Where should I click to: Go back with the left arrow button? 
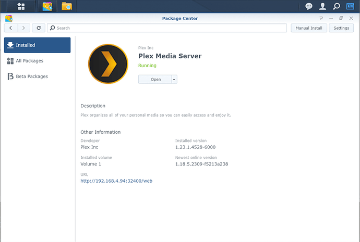pyautogui.click(x=10, y=28)
